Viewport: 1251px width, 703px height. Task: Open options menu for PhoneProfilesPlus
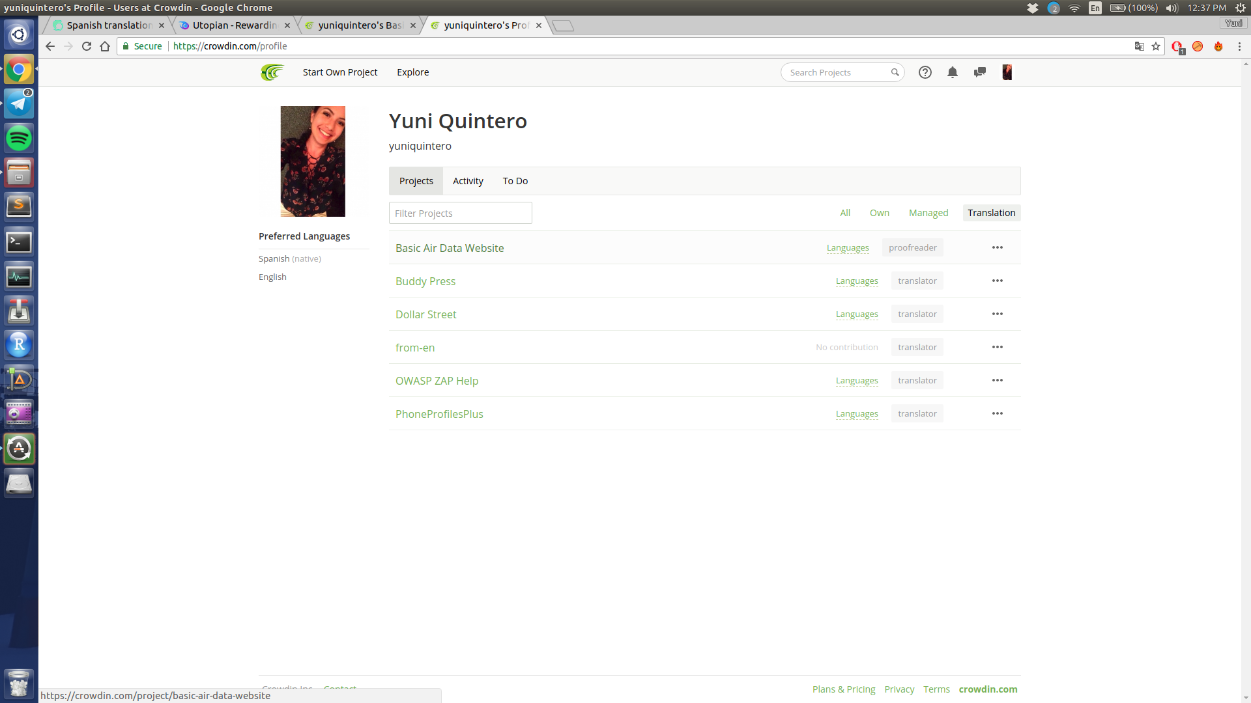(x=998, y=413)
